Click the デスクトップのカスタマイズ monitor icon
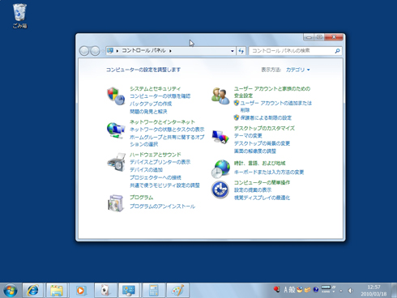The image size is (397, 298). point(220,137)
